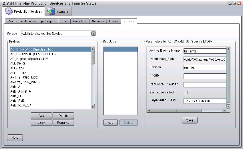Select the Profiles tab

coord(129,21)
